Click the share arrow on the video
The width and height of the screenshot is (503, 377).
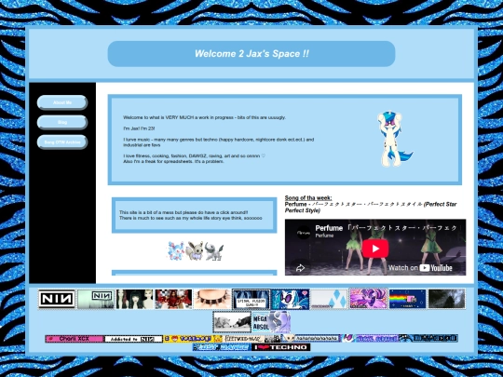tap(300, 268)
